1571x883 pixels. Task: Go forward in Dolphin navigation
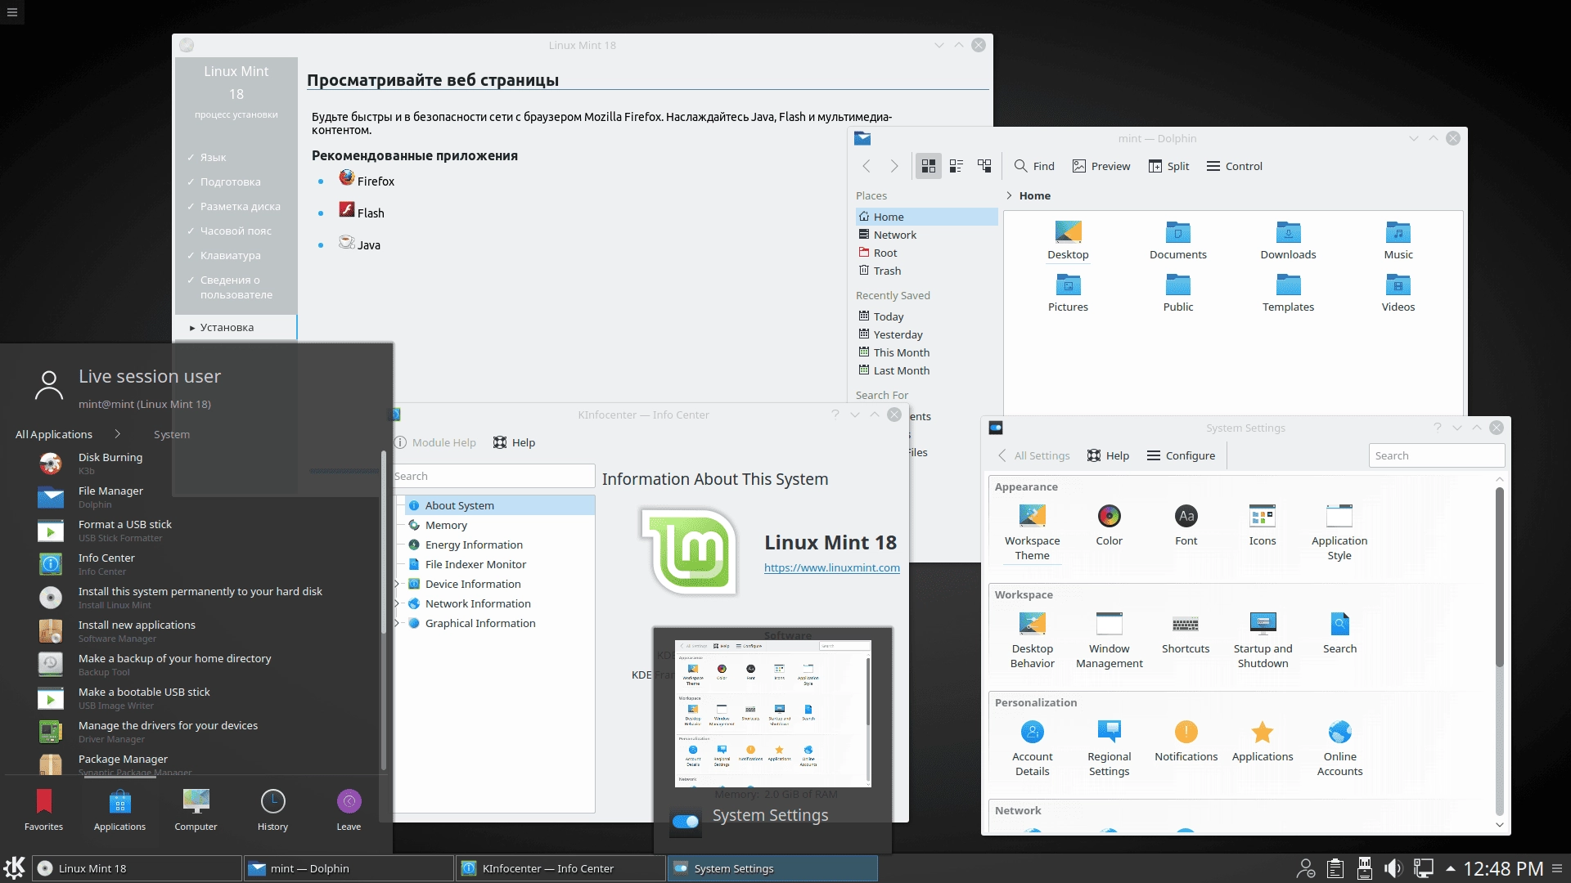coord(894,166)
